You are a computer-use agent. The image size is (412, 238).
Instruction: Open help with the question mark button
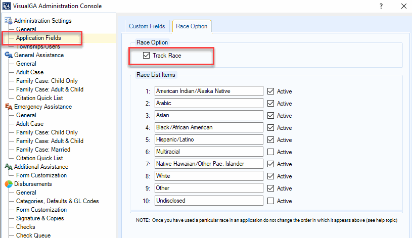[381, 6]
